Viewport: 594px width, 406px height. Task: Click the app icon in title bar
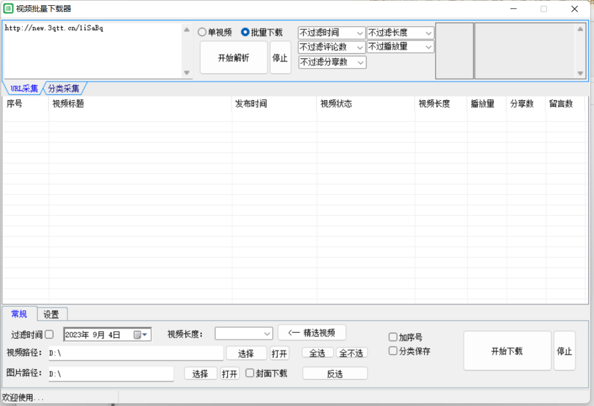click(8, 9)
